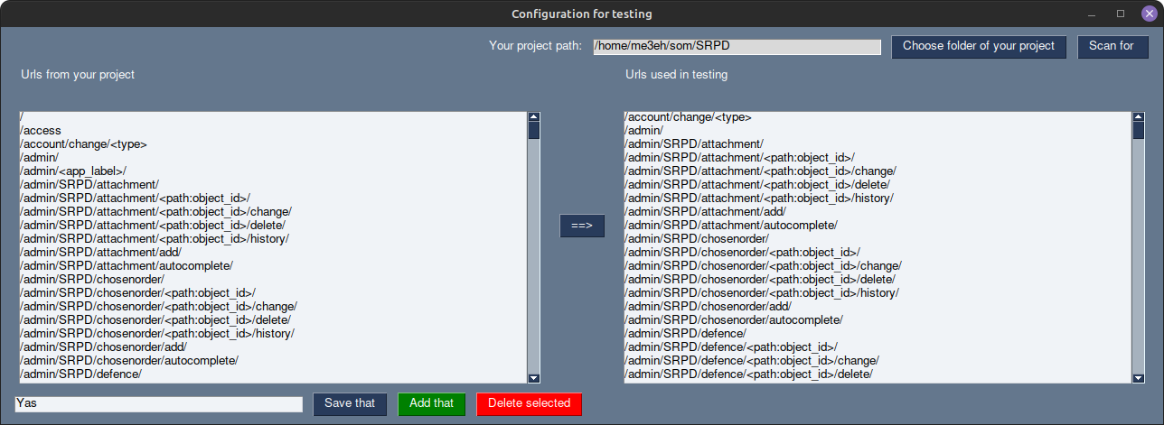Select chosenorder/autocomplete/ in the testing urls list
Viewport: 1164px width, 425px height.
pos(877,320)
